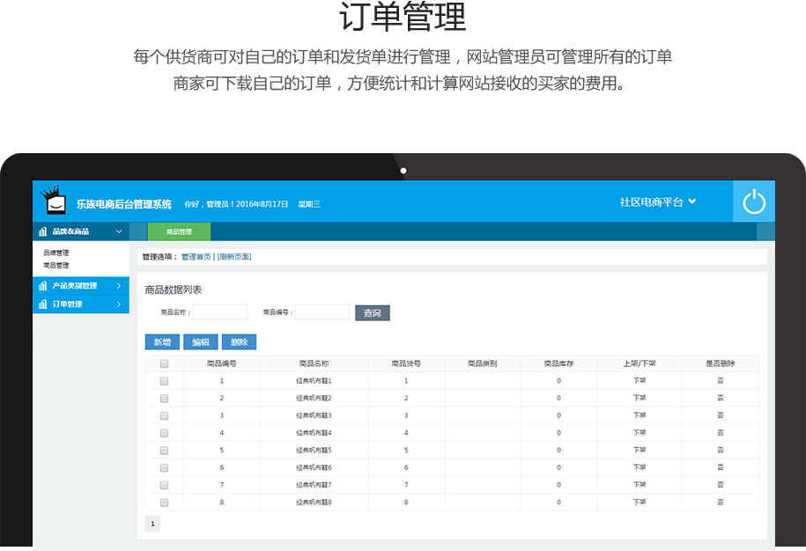Click the 商品名称 input field
Screen dimensions: 806x551
click(x=220, y=312)
